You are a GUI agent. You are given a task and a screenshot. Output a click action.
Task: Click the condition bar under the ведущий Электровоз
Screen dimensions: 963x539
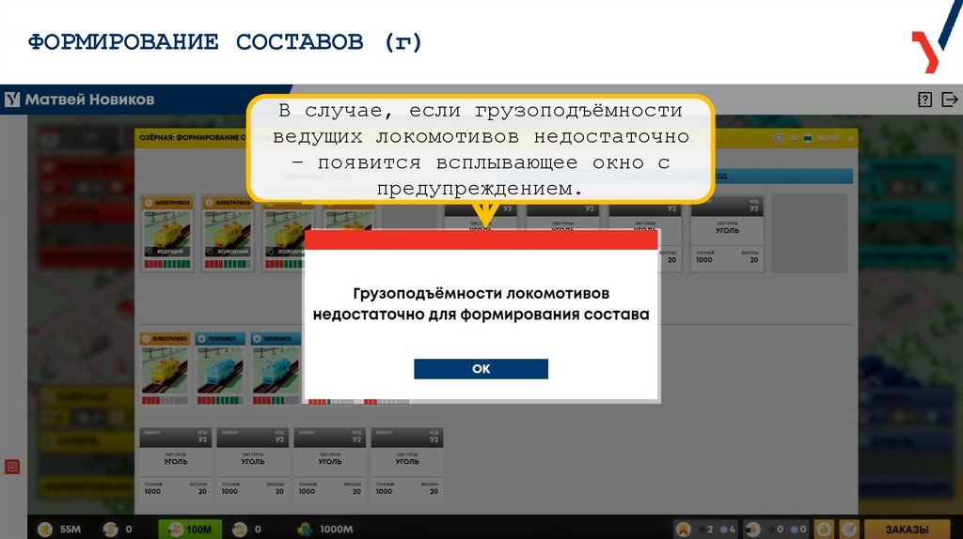167,264
